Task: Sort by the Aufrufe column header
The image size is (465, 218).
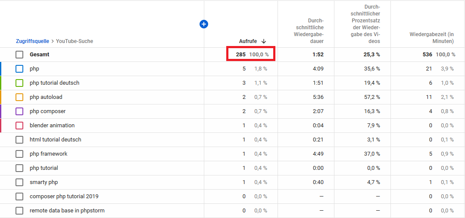Action: point(248,41)
